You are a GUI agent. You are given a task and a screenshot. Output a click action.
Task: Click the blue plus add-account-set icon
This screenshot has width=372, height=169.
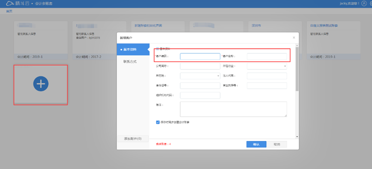(x=41, y=84)
